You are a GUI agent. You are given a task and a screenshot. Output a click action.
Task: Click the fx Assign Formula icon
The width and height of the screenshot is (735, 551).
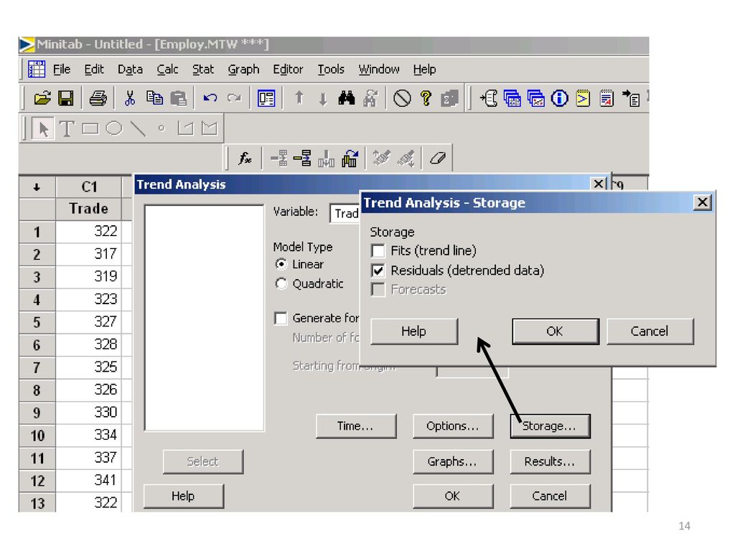245,159
